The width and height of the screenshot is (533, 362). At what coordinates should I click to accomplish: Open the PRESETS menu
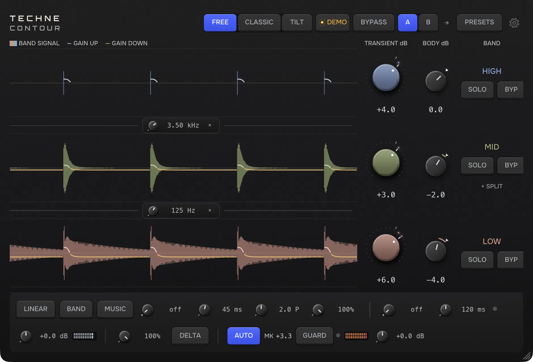pyautogui.click(x=479, y=23)
